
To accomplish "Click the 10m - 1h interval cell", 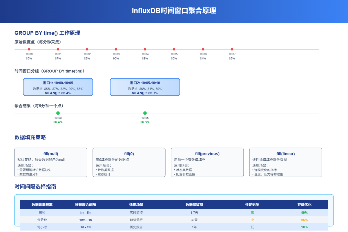I will pos(86,220).
